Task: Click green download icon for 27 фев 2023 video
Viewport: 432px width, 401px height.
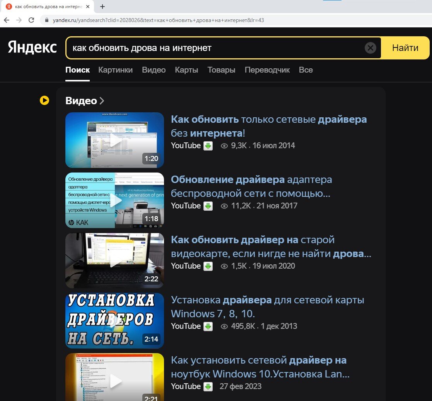Action: tap(208, 386)
